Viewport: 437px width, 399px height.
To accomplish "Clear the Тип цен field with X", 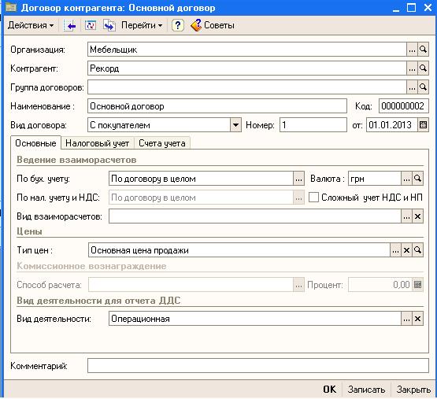I will coord(406,250).
